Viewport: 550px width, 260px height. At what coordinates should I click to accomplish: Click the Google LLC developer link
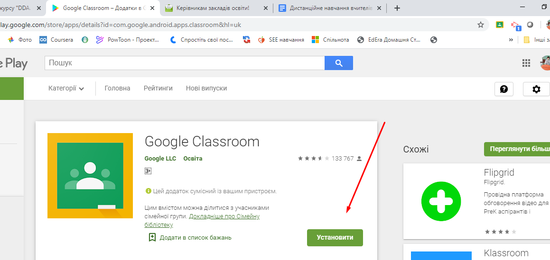[x=160, y=159]
